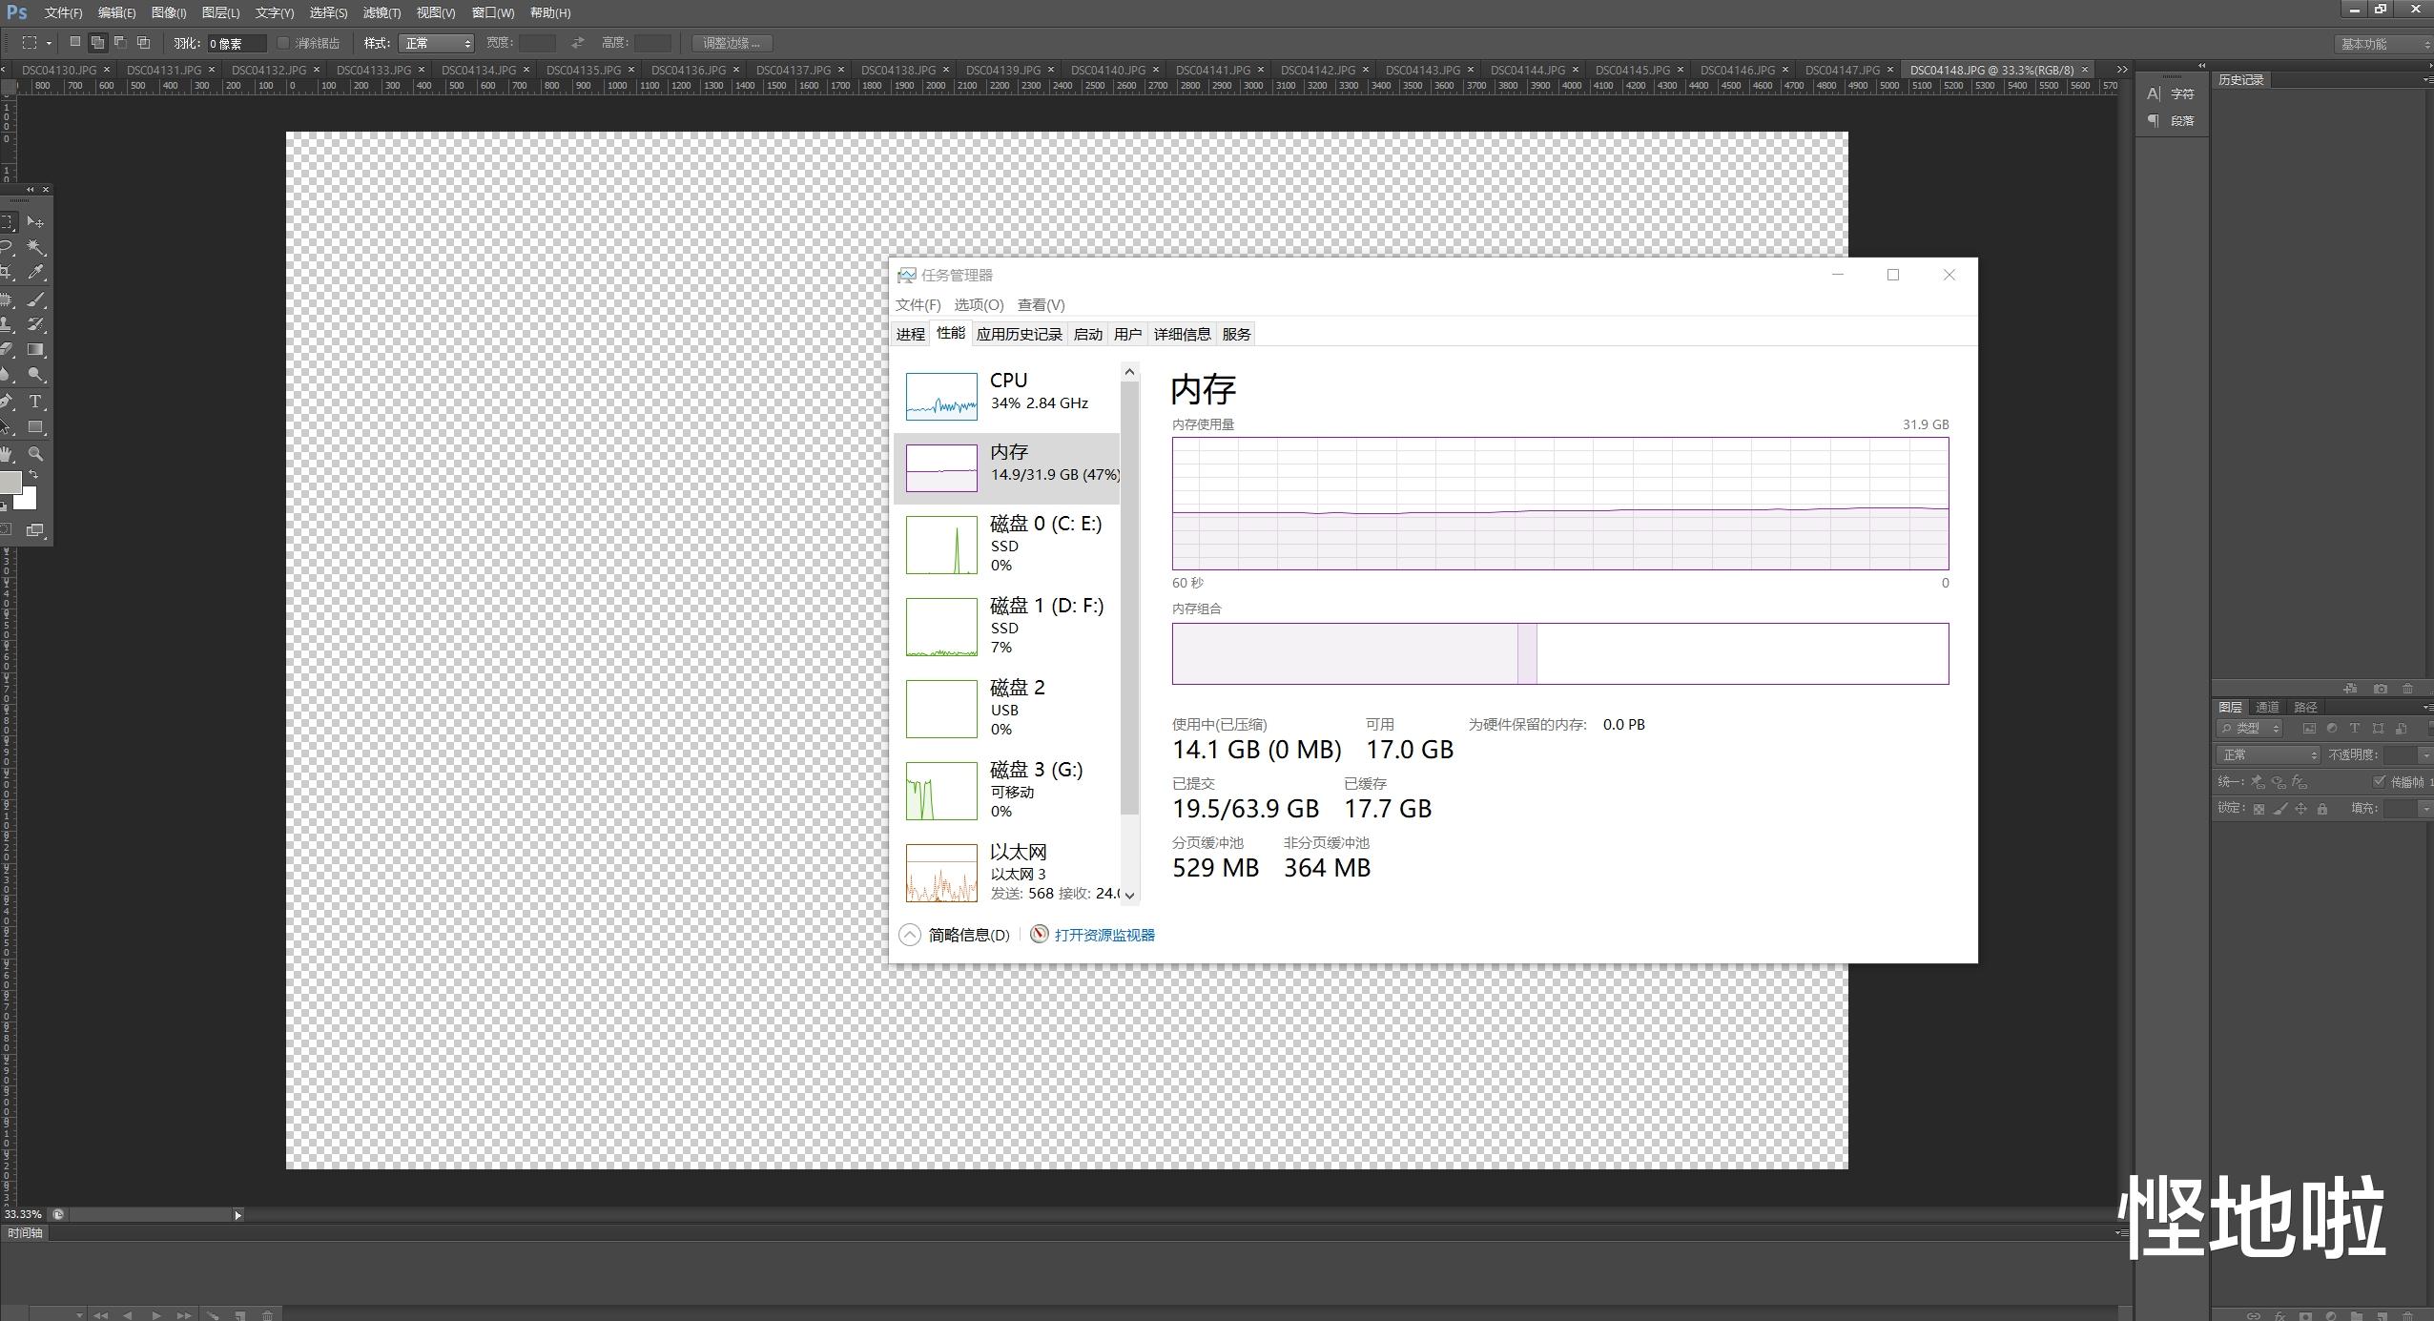Select the Move tool
Viewport: 2434px width, 1321px height.
[x=35, y=221]
